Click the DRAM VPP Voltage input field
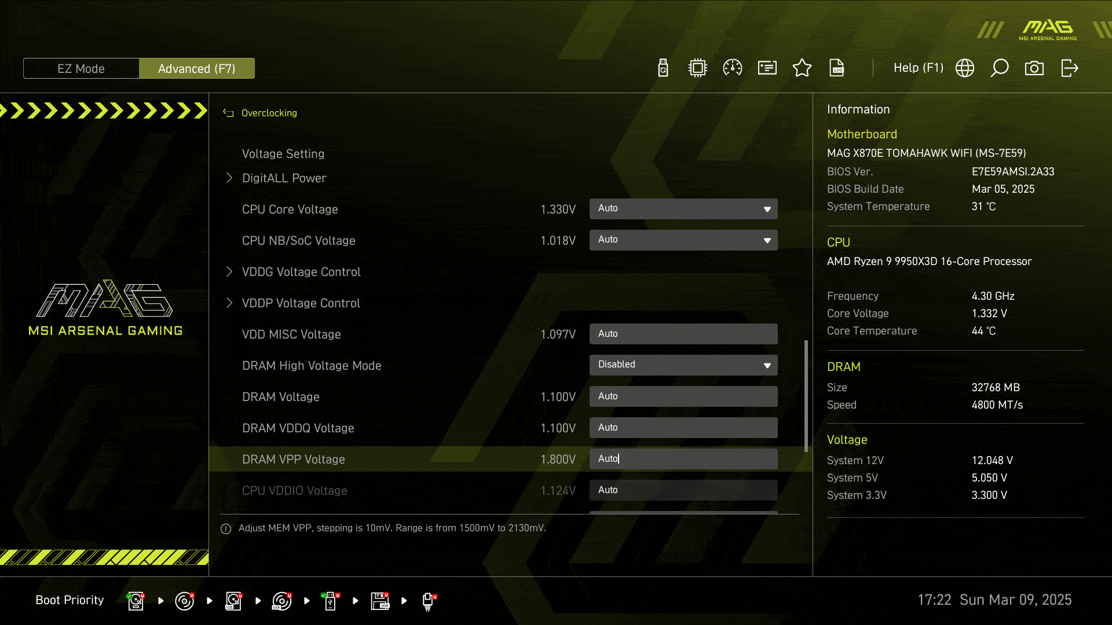 pos(683,459)
